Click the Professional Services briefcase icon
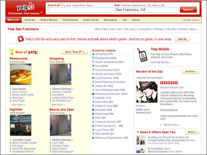This screenshot has height=155, width=207. (x=93, y=94)
